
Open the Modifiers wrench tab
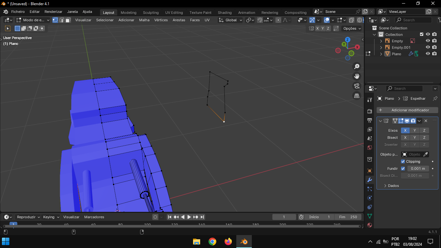coord(370,180)
